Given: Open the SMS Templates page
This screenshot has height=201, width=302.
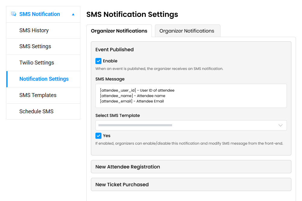Looking at the screenshot, I should 38,95.
